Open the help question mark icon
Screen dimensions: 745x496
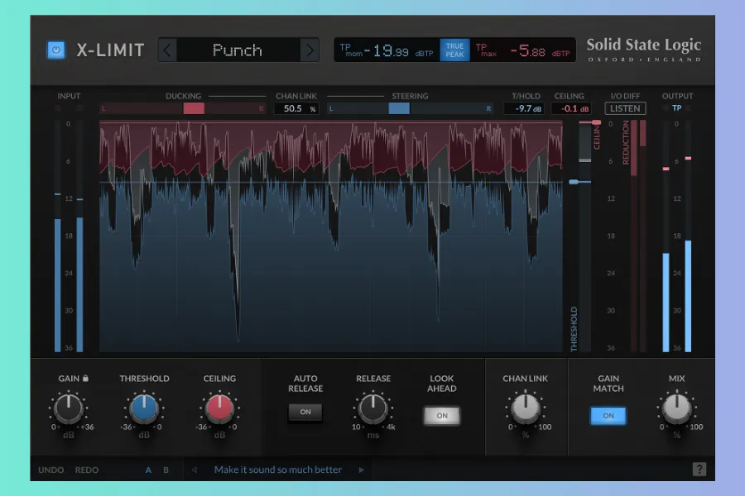pyautogui.click(x=699, y=470)
